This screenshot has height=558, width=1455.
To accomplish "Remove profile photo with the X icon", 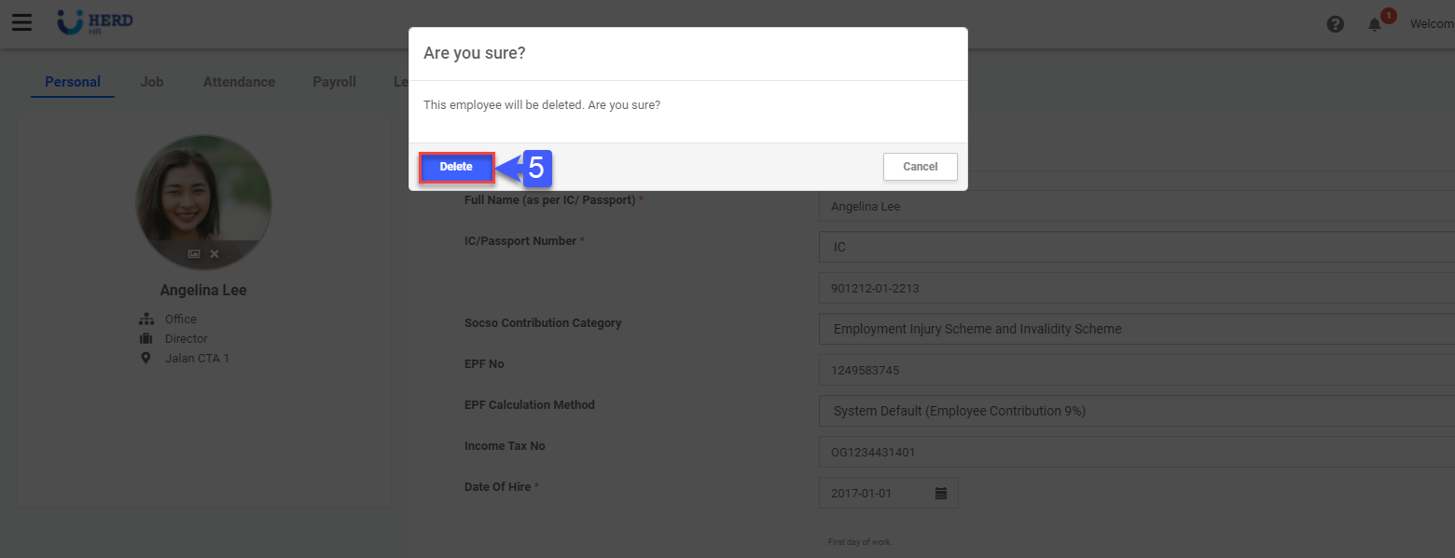I will coord(215,253).
